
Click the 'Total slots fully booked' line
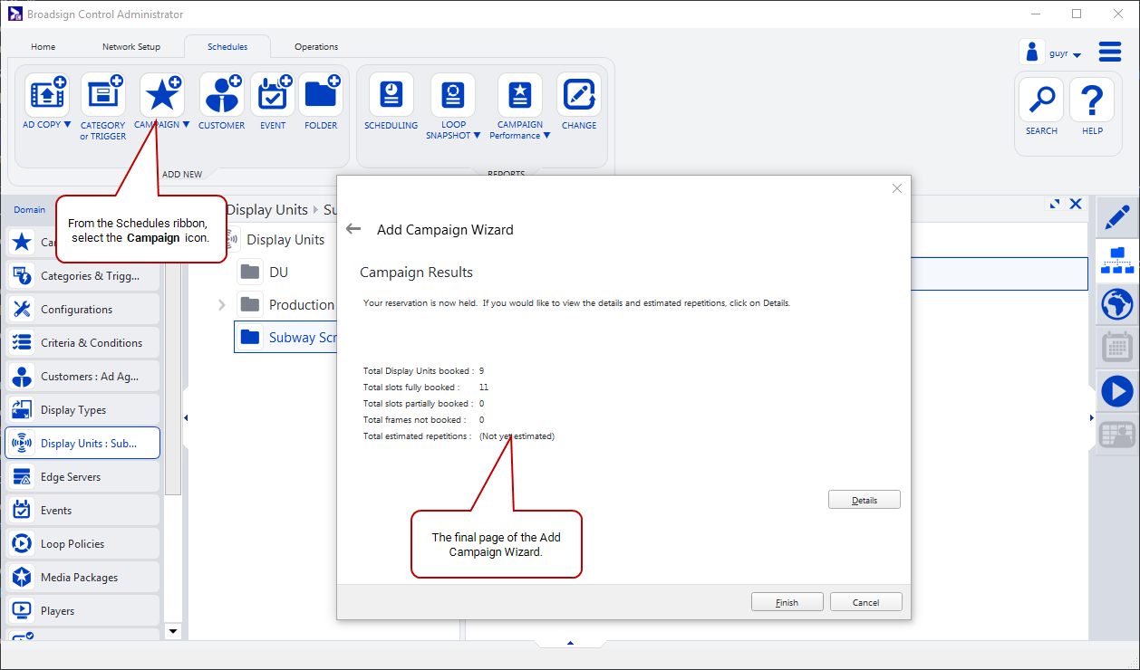pyautogui.click(x=426, y=388)
